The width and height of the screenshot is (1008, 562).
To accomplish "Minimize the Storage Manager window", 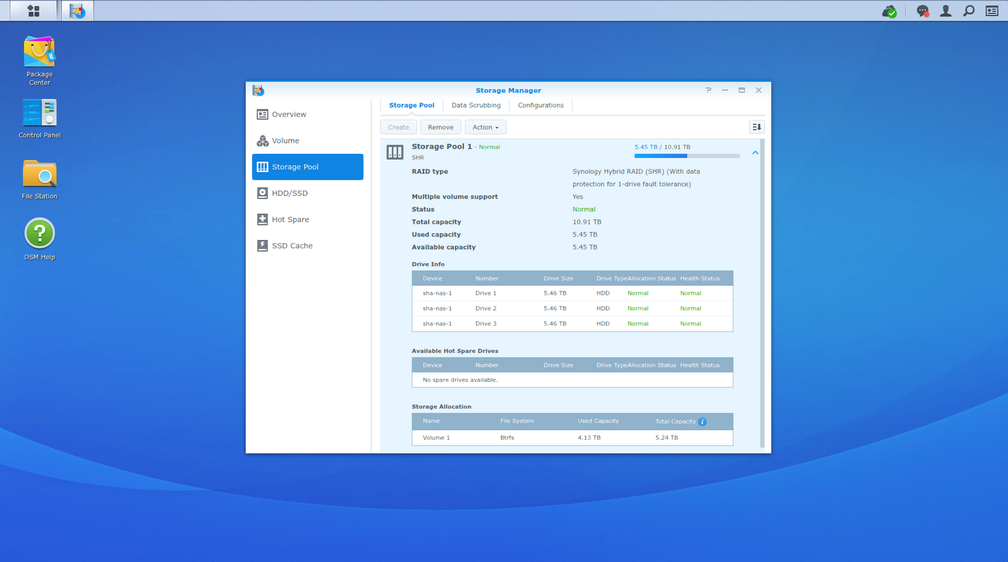I will [725, 90].
